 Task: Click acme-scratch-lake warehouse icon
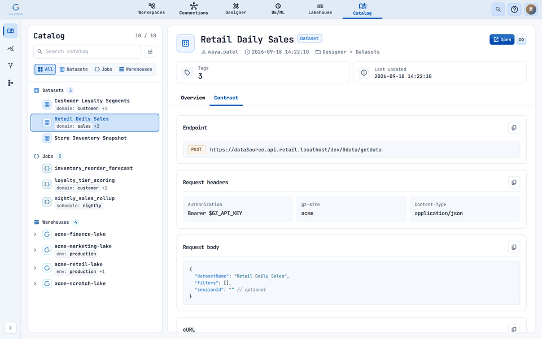pos(47,284)
